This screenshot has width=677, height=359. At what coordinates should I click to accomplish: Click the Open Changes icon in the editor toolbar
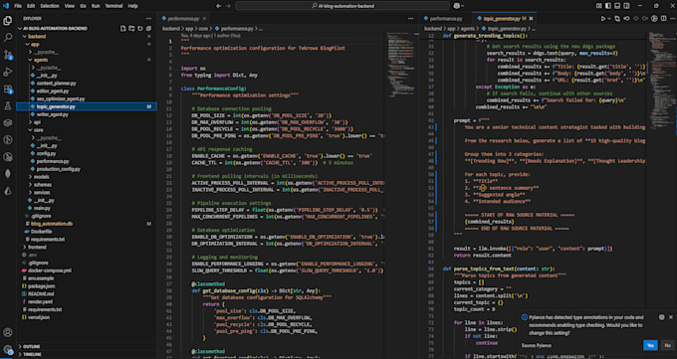617,19
